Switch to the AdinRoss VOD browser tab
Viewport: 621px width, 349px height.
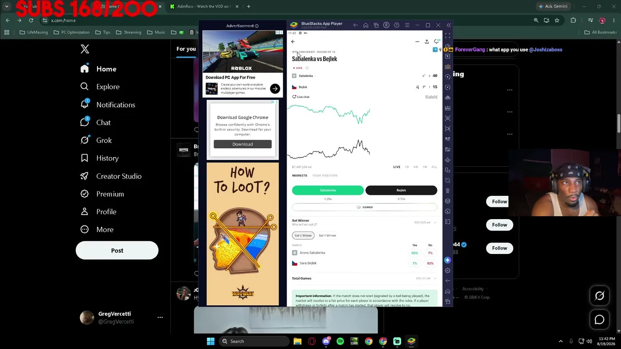204,6
